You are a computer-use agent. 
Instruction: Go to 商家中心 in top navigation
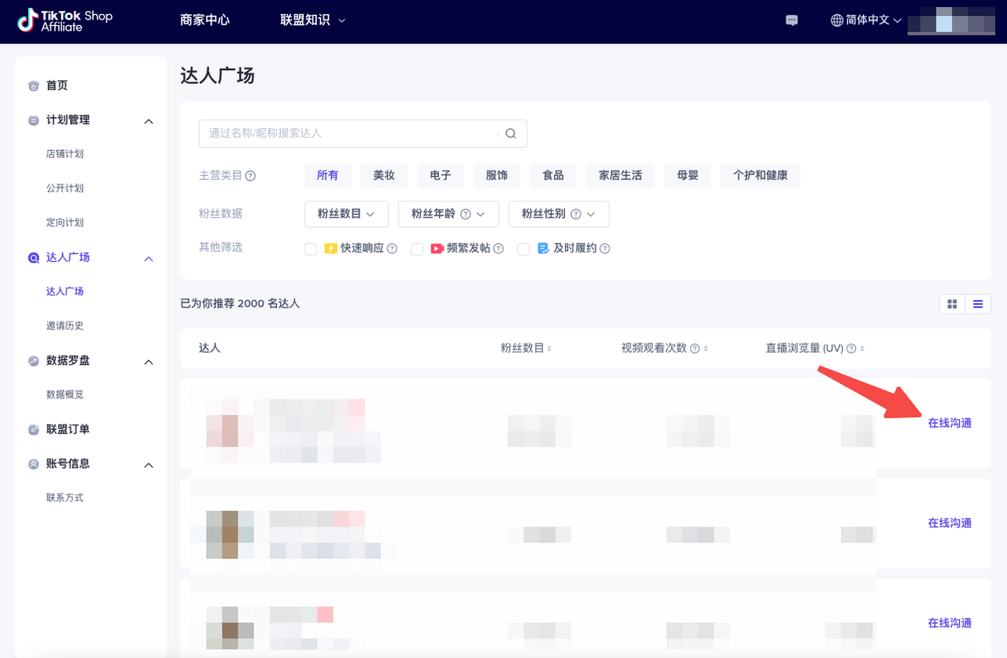tap(205, 20)
